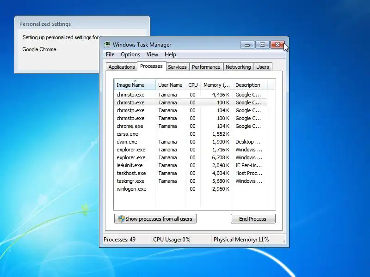Select the chrmstp.exe row using 104 K
The image size is (370, 277).
pos(191,110)
